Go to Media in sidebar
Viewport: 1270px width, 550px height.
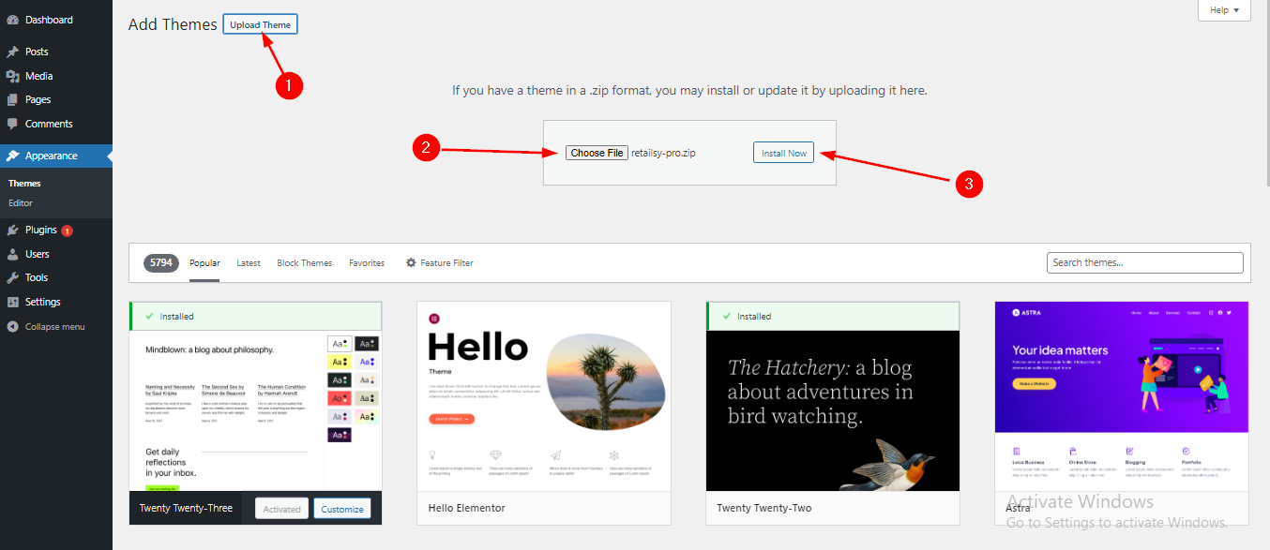pos(56,76)
